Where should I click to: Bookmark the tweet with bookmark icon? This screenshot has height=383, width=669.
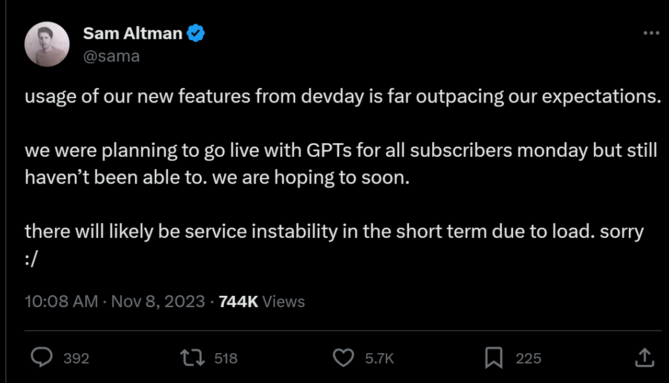[x=494, y=358]
